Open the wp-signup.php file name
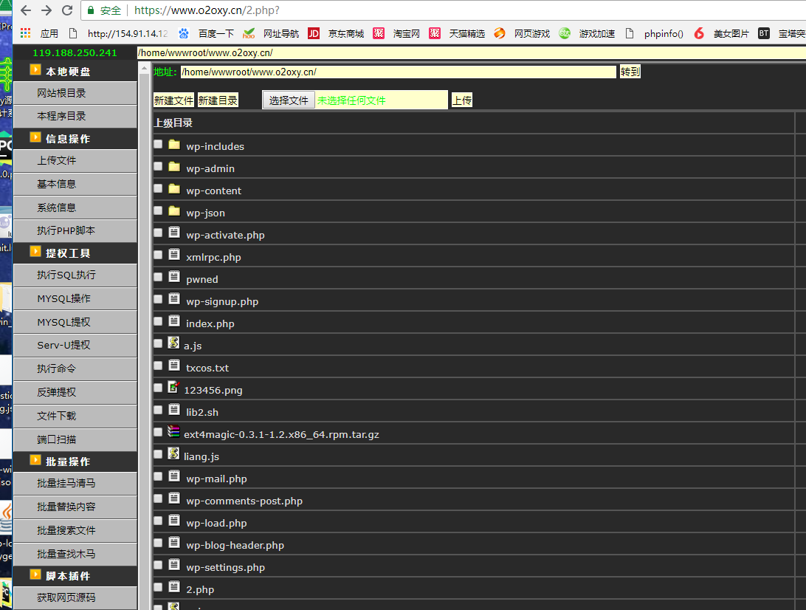This screenshot has height=610, width=806. (x=222, y=302)
